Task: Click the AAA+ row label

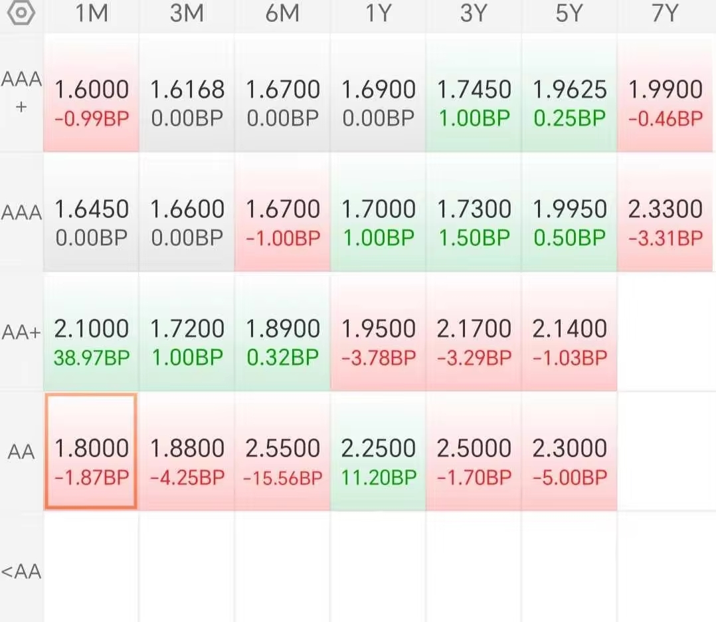Action: 21,92
